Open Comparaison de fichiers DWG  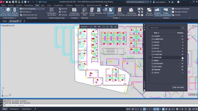pos(74,12)
